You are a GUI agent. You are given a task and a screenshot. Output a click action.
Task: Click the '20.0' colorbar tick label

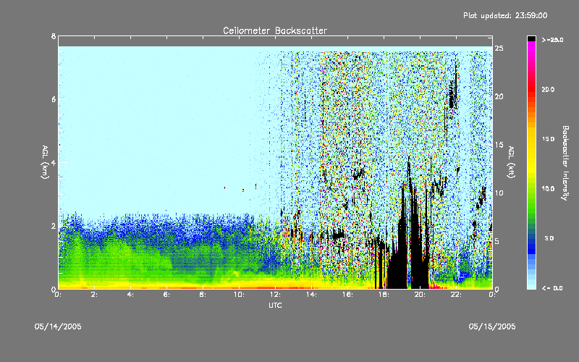coord(548,89)
